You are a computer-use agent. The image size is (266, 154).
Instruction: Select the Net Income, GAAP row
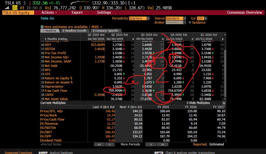click(58, 61)
